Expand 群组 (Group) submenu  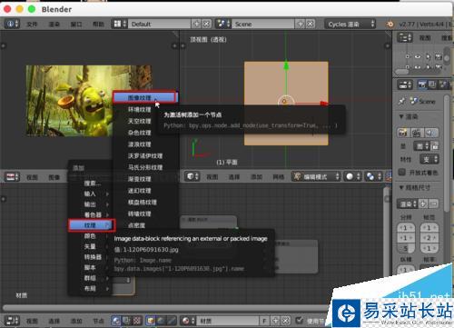[91, 278]
